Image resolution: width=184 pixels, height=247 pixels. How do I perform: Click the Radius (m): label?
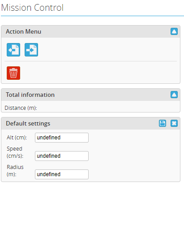15,171
